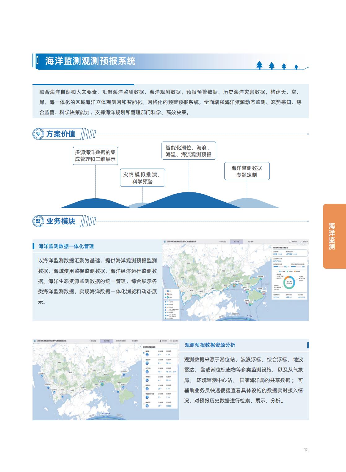This screenshot has height=472, width=346.
Task: Click the grid icon beside 业务模块
Action: click(38, 221)
